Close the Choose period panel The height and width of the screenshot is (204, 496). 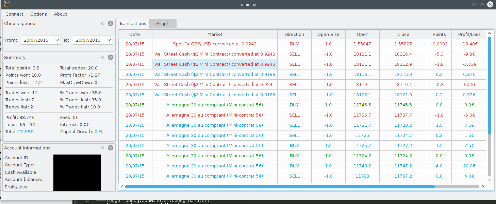[111, 23]
